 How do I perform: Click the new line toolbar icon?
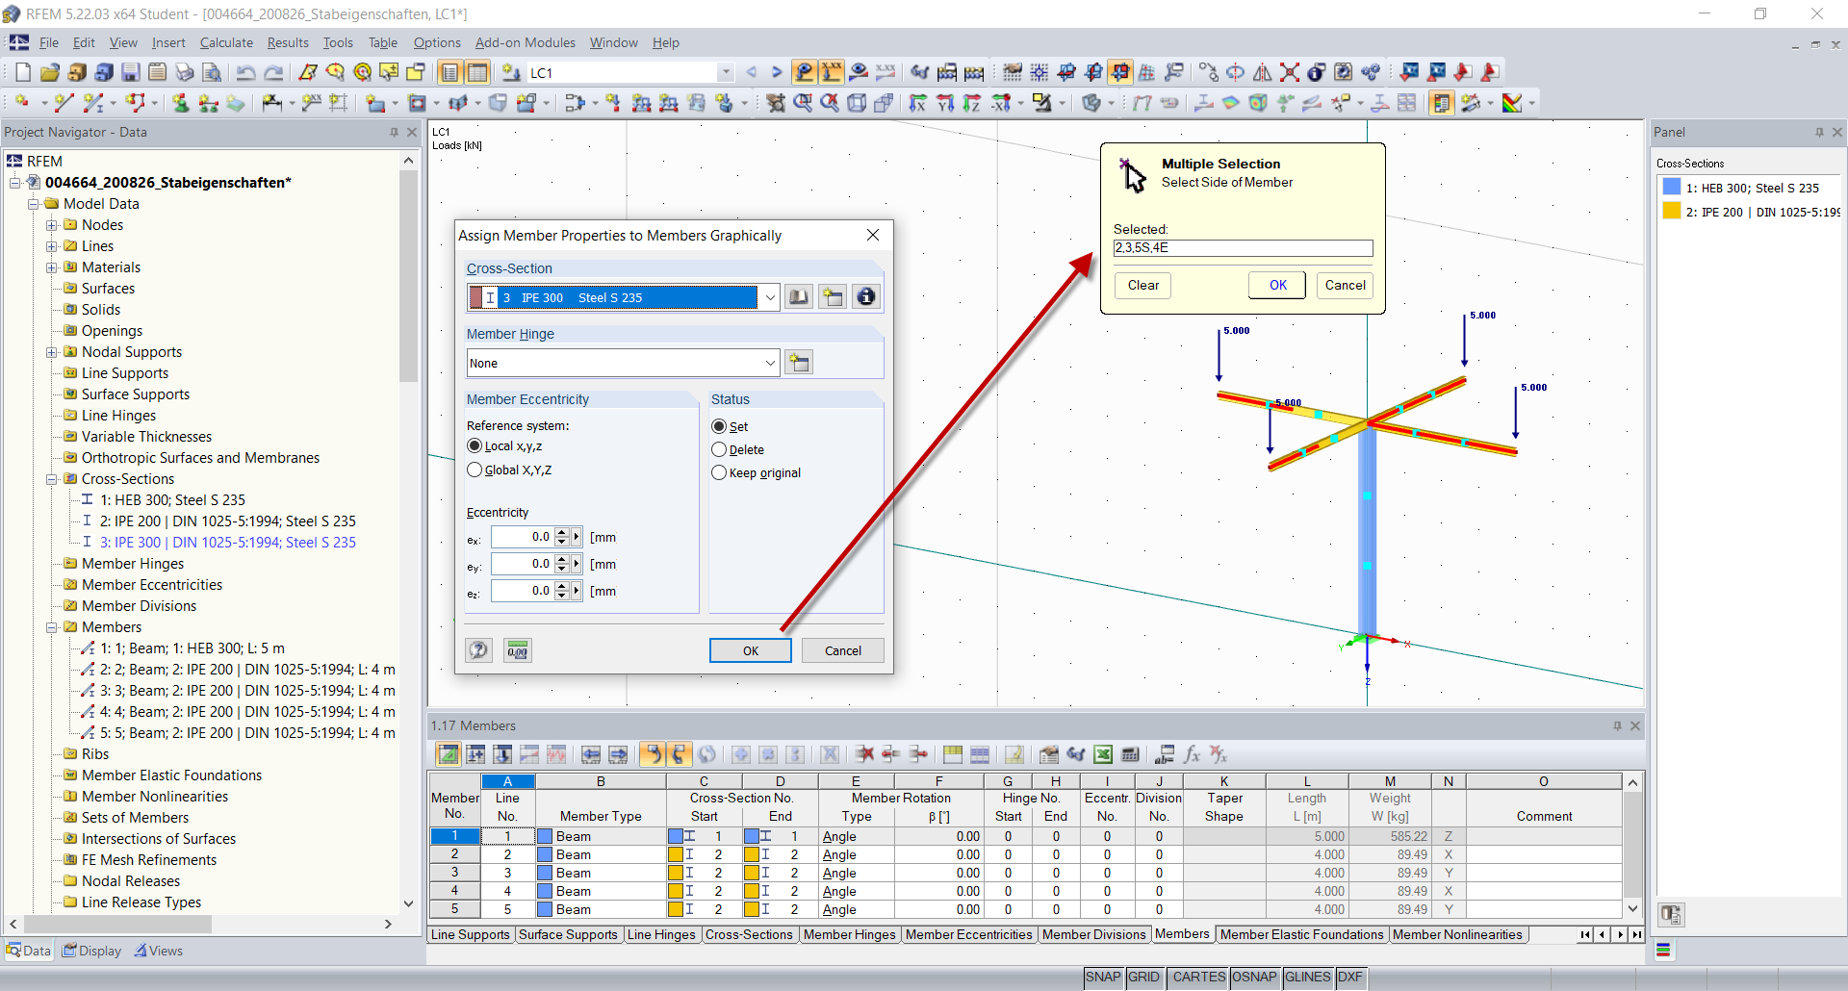click(x=64, y=103)
